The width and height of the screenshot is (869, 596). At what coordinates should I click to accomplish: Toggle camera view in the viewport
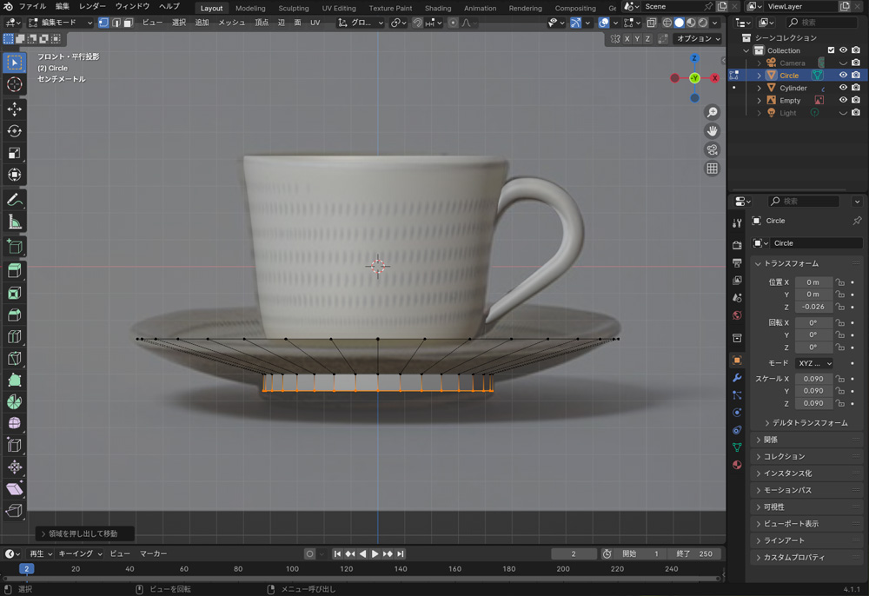(x=712, y=149)
